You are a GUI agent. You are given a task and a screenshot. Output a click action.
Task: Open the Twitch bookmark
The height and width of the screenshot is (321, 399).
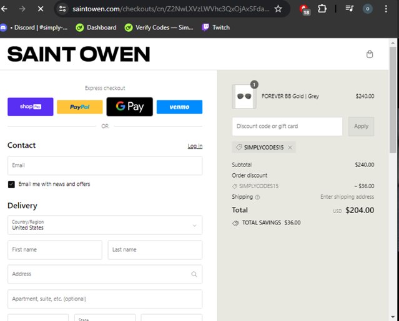216,27
